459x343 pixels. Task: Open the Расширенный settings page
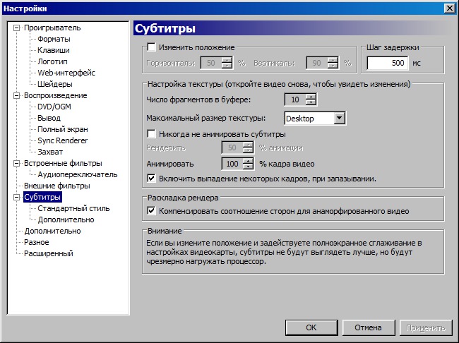49,253
